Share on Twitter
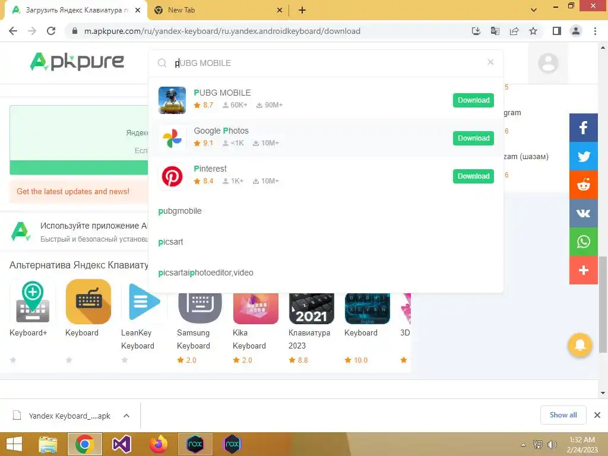This screenshot has height=456, width=608. [584, 156]
